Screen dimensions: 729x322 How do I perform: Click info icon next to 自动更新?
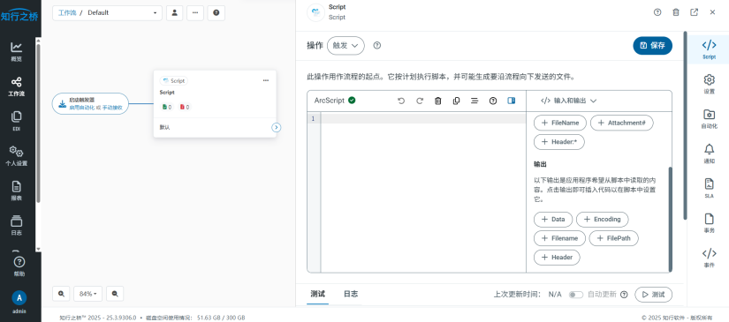click(624, 294)
